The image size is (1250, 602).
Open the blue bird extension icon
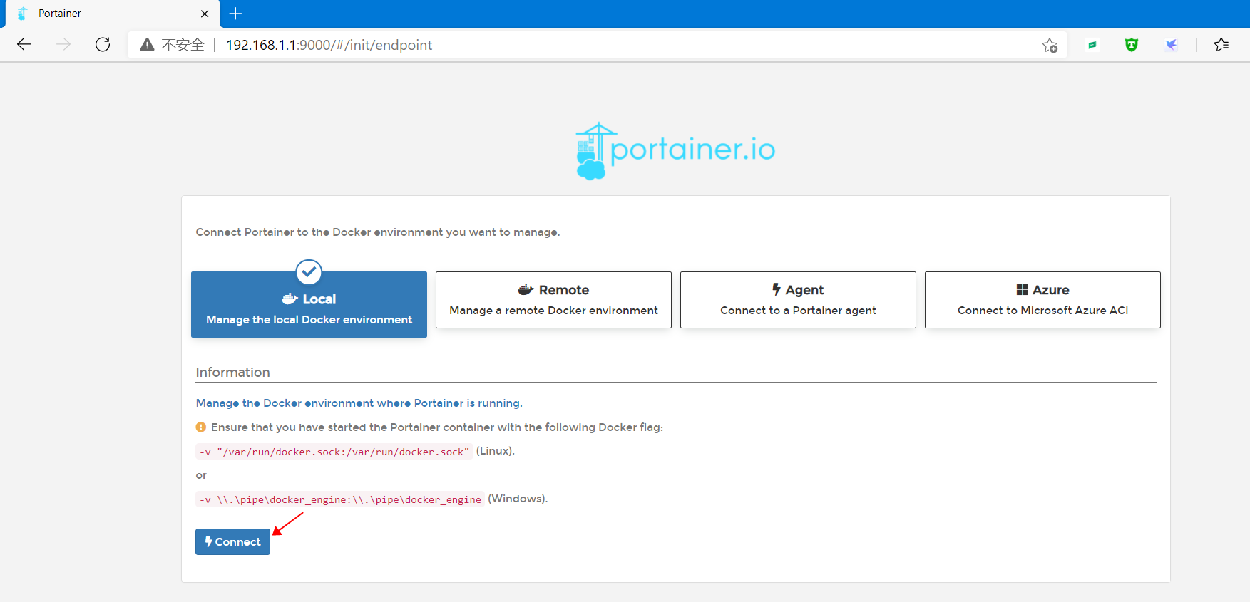click(x=1171, y=45)
